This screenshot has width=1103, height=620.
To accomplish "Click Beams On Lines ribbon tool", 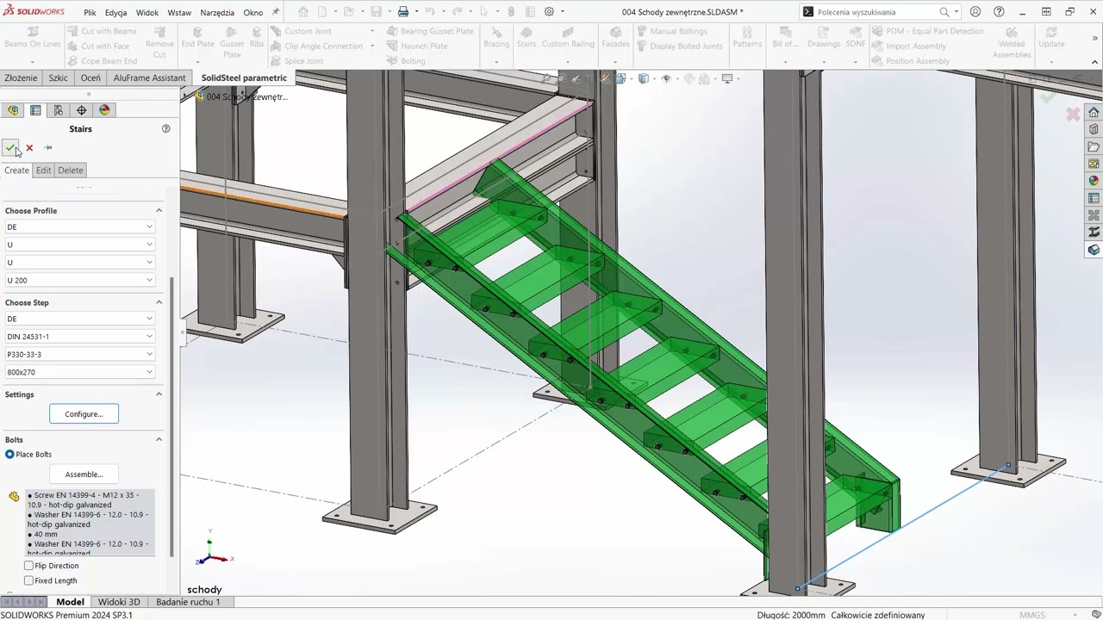I will 33,39.
